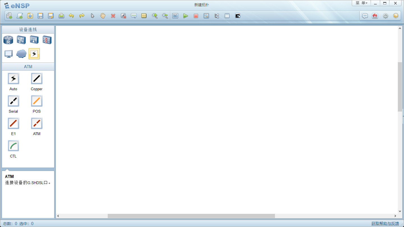Open the settings gear
Viewport: 404px width, 227px height.
tap(385, 16)
